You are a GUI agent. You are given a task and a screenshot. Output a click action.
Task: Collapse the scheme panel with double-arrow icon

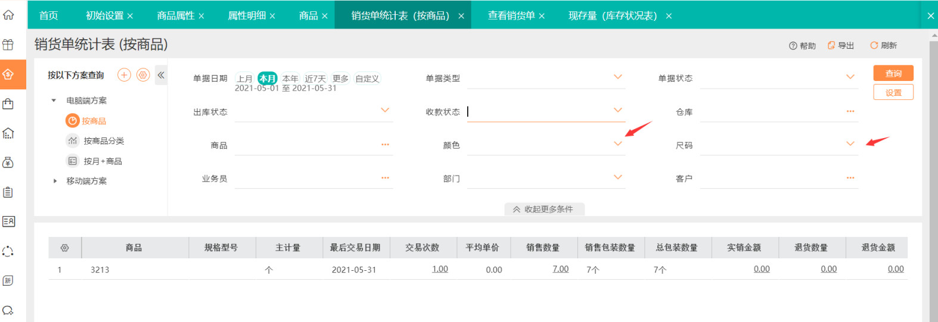pos(161,75)
